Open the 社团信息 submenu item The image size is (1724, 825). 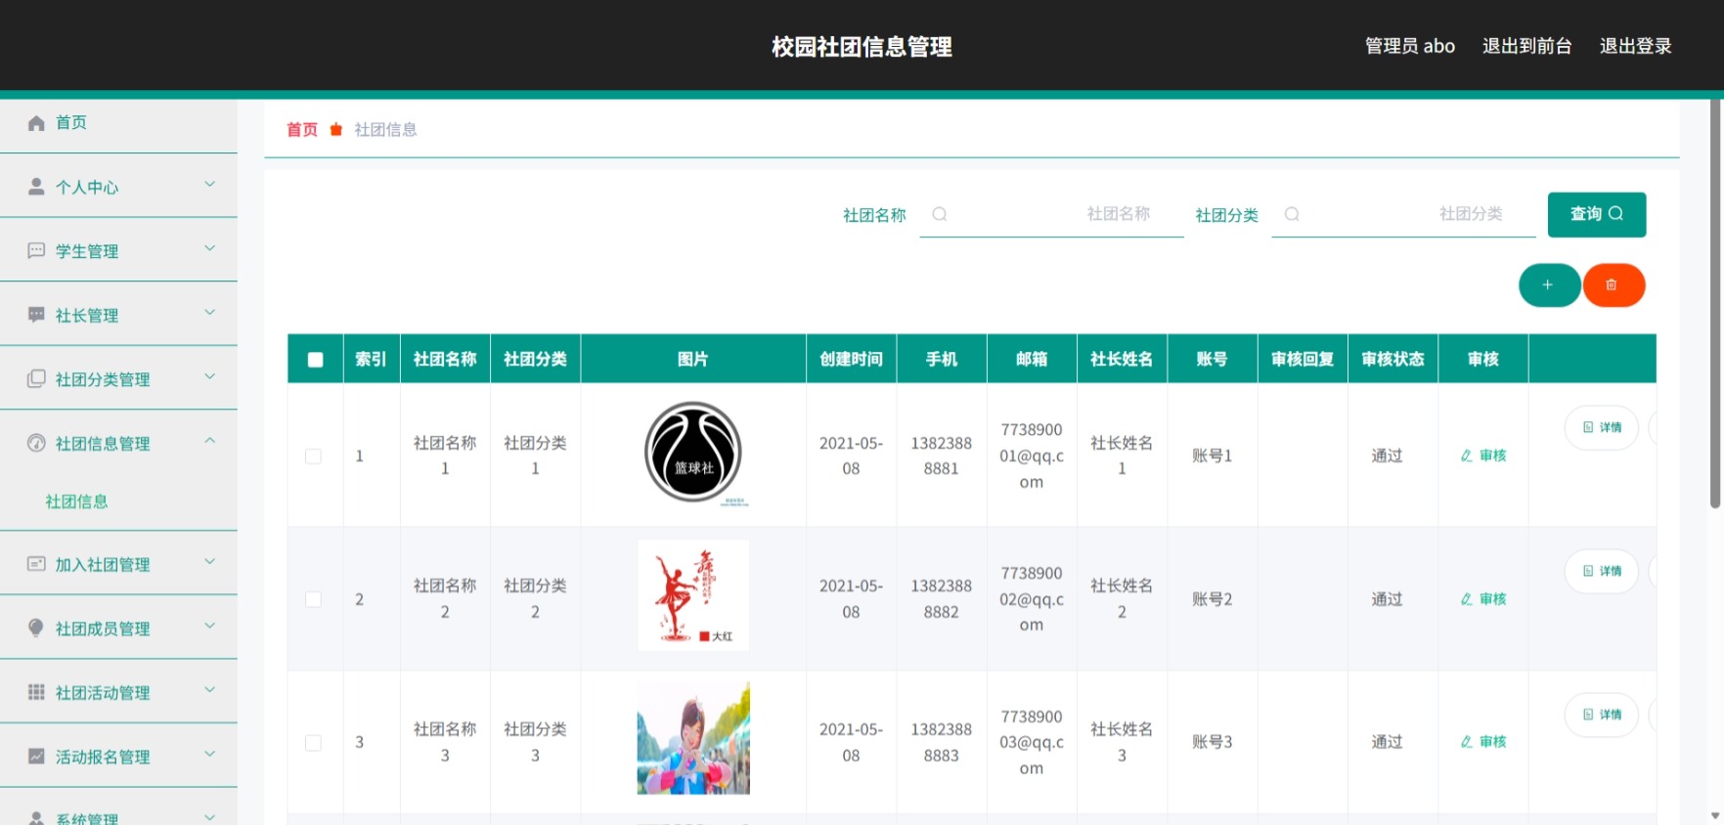tap(76, 501)
